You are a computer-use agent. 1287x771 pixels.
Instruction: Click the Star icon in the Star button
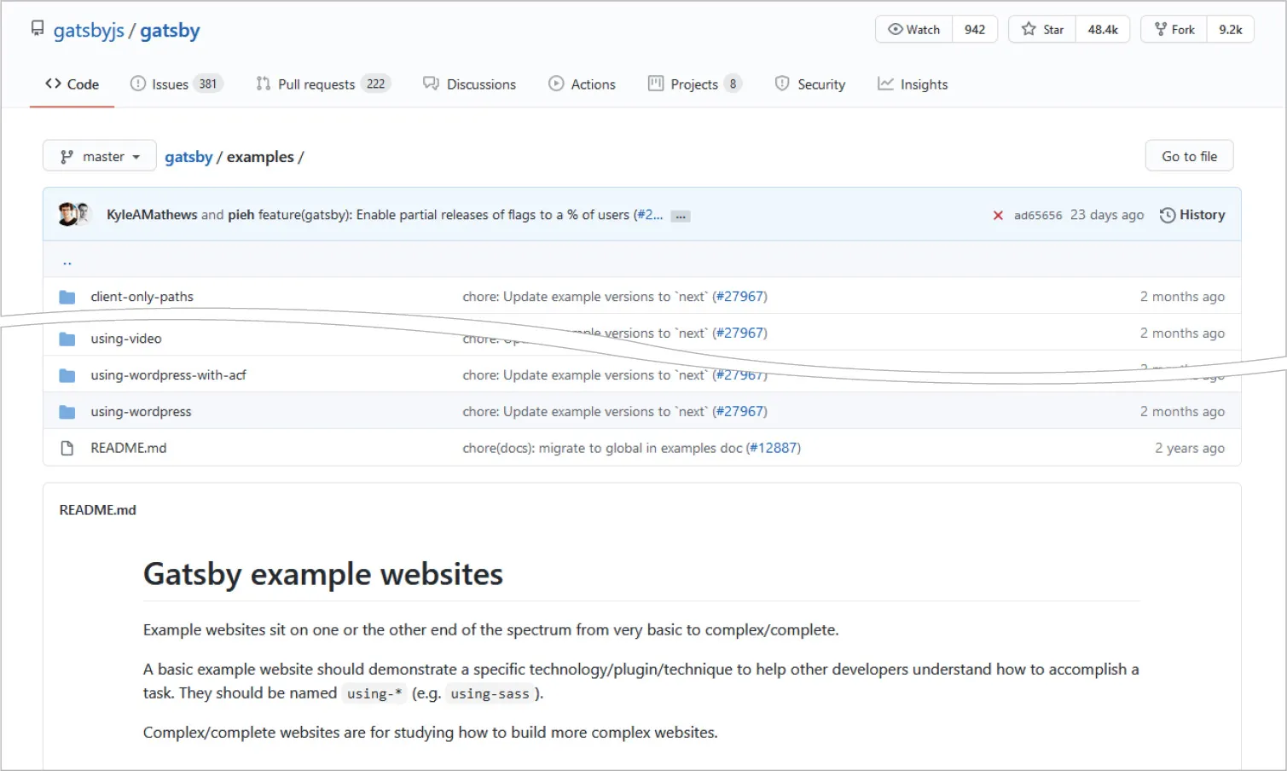coord(1029,29)
